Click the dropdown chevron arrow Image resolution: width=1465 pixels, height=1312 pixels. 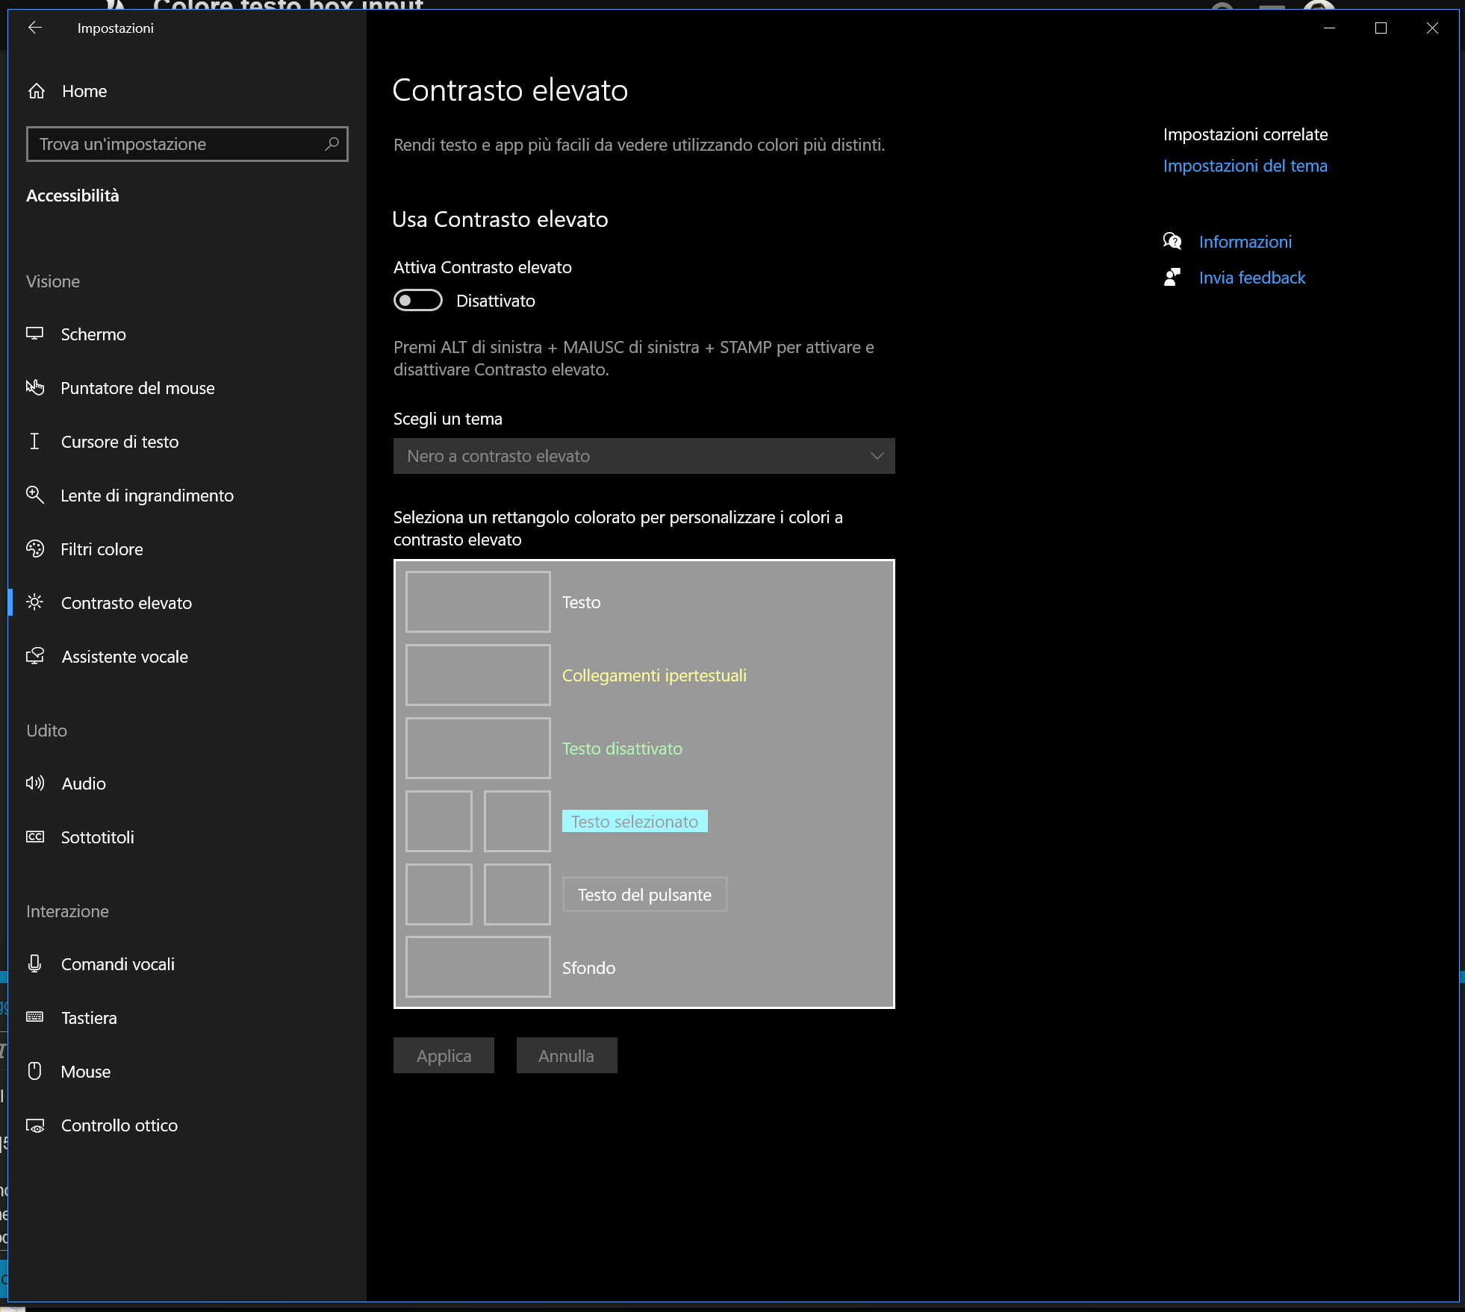coord(877,456)
